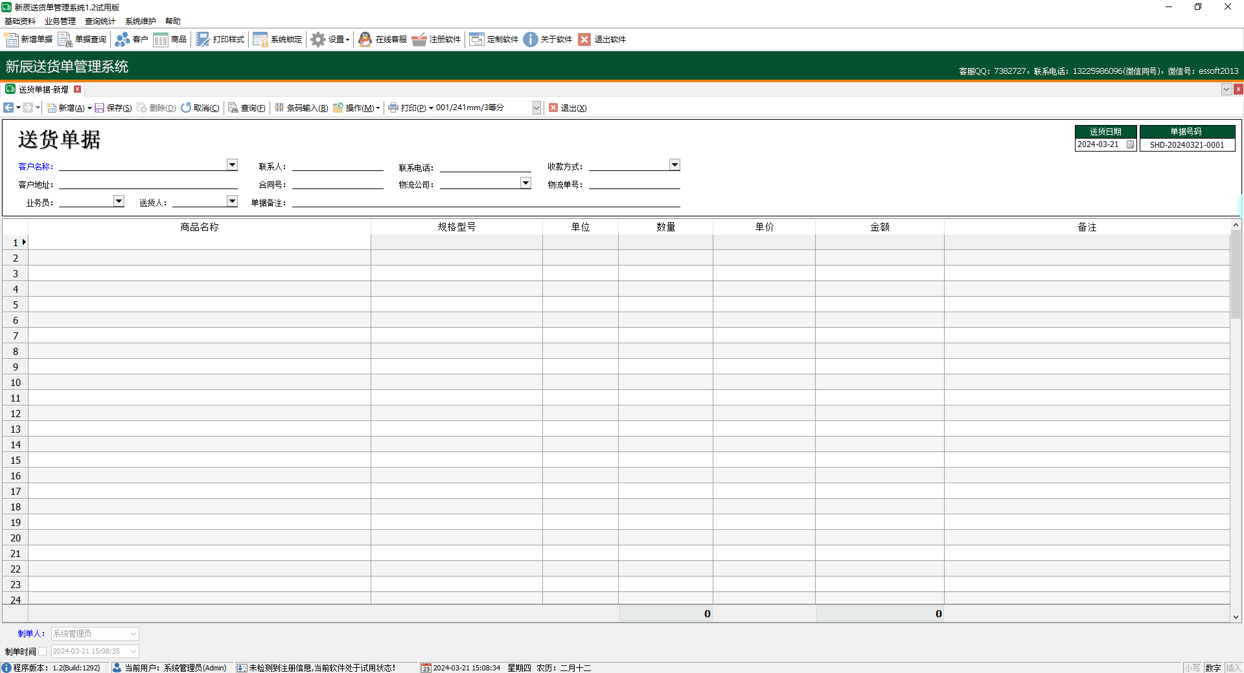Focus the 客户地址 input field
Viewport: 1244px width, 673px height.
(x=148, y=184)
